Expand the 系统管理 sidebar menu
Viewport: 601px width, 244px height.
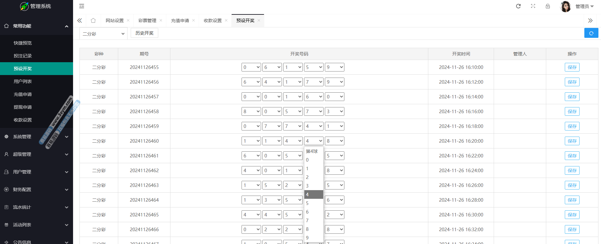click(x=37, y=137)
